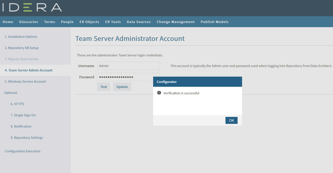
Task: Go to step 5. Windows Service Account
Action: coord(25,81)
